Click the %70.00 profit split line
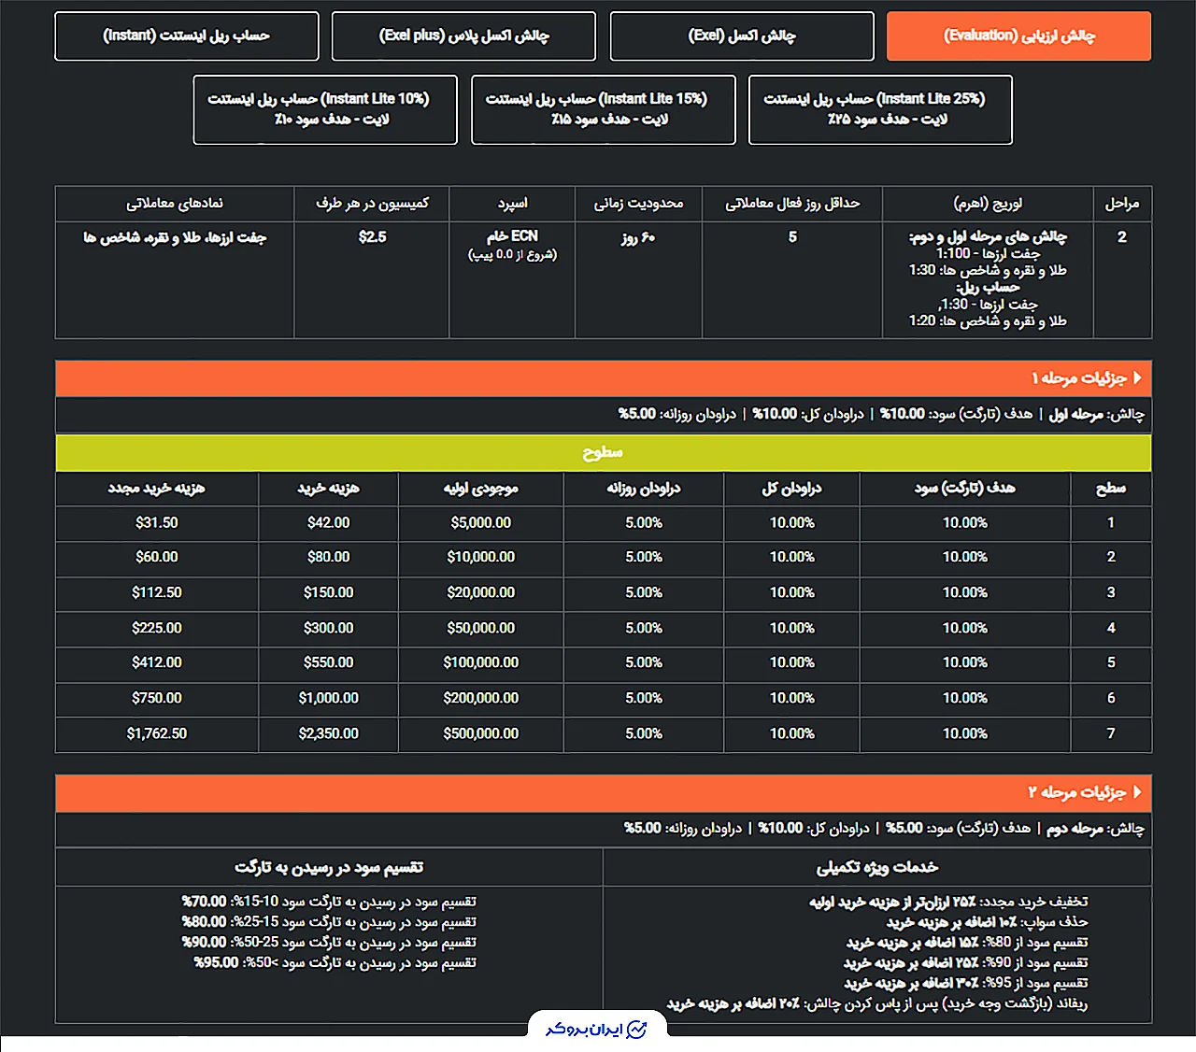This screenshot has width=1196, height=1052. pyautogui.click(x=329, y=903)
